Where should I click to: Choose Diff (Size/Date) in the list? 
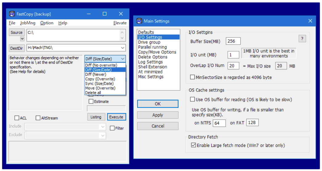click(x=105, y=70)
